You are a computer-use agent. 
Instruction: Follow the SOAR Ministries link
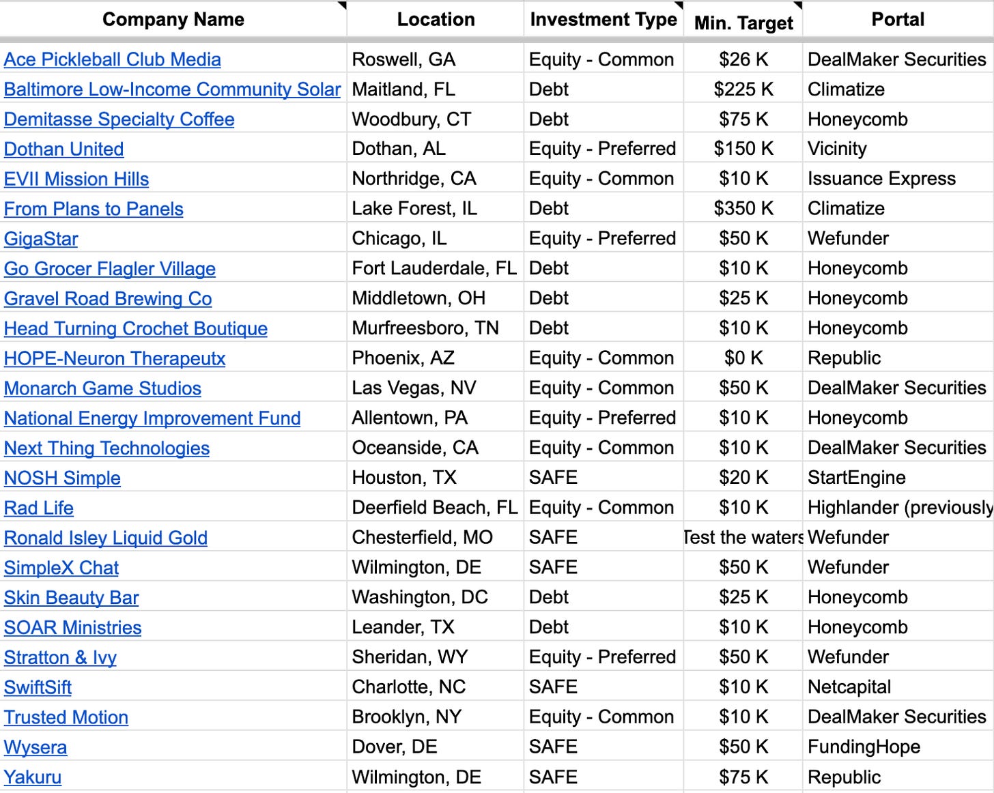point(73,627)
